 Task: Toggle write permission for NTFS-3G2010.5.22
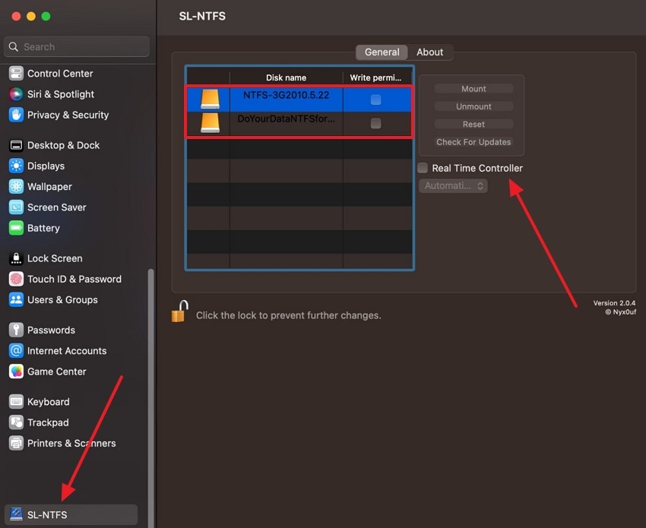(x=375, y=100)
